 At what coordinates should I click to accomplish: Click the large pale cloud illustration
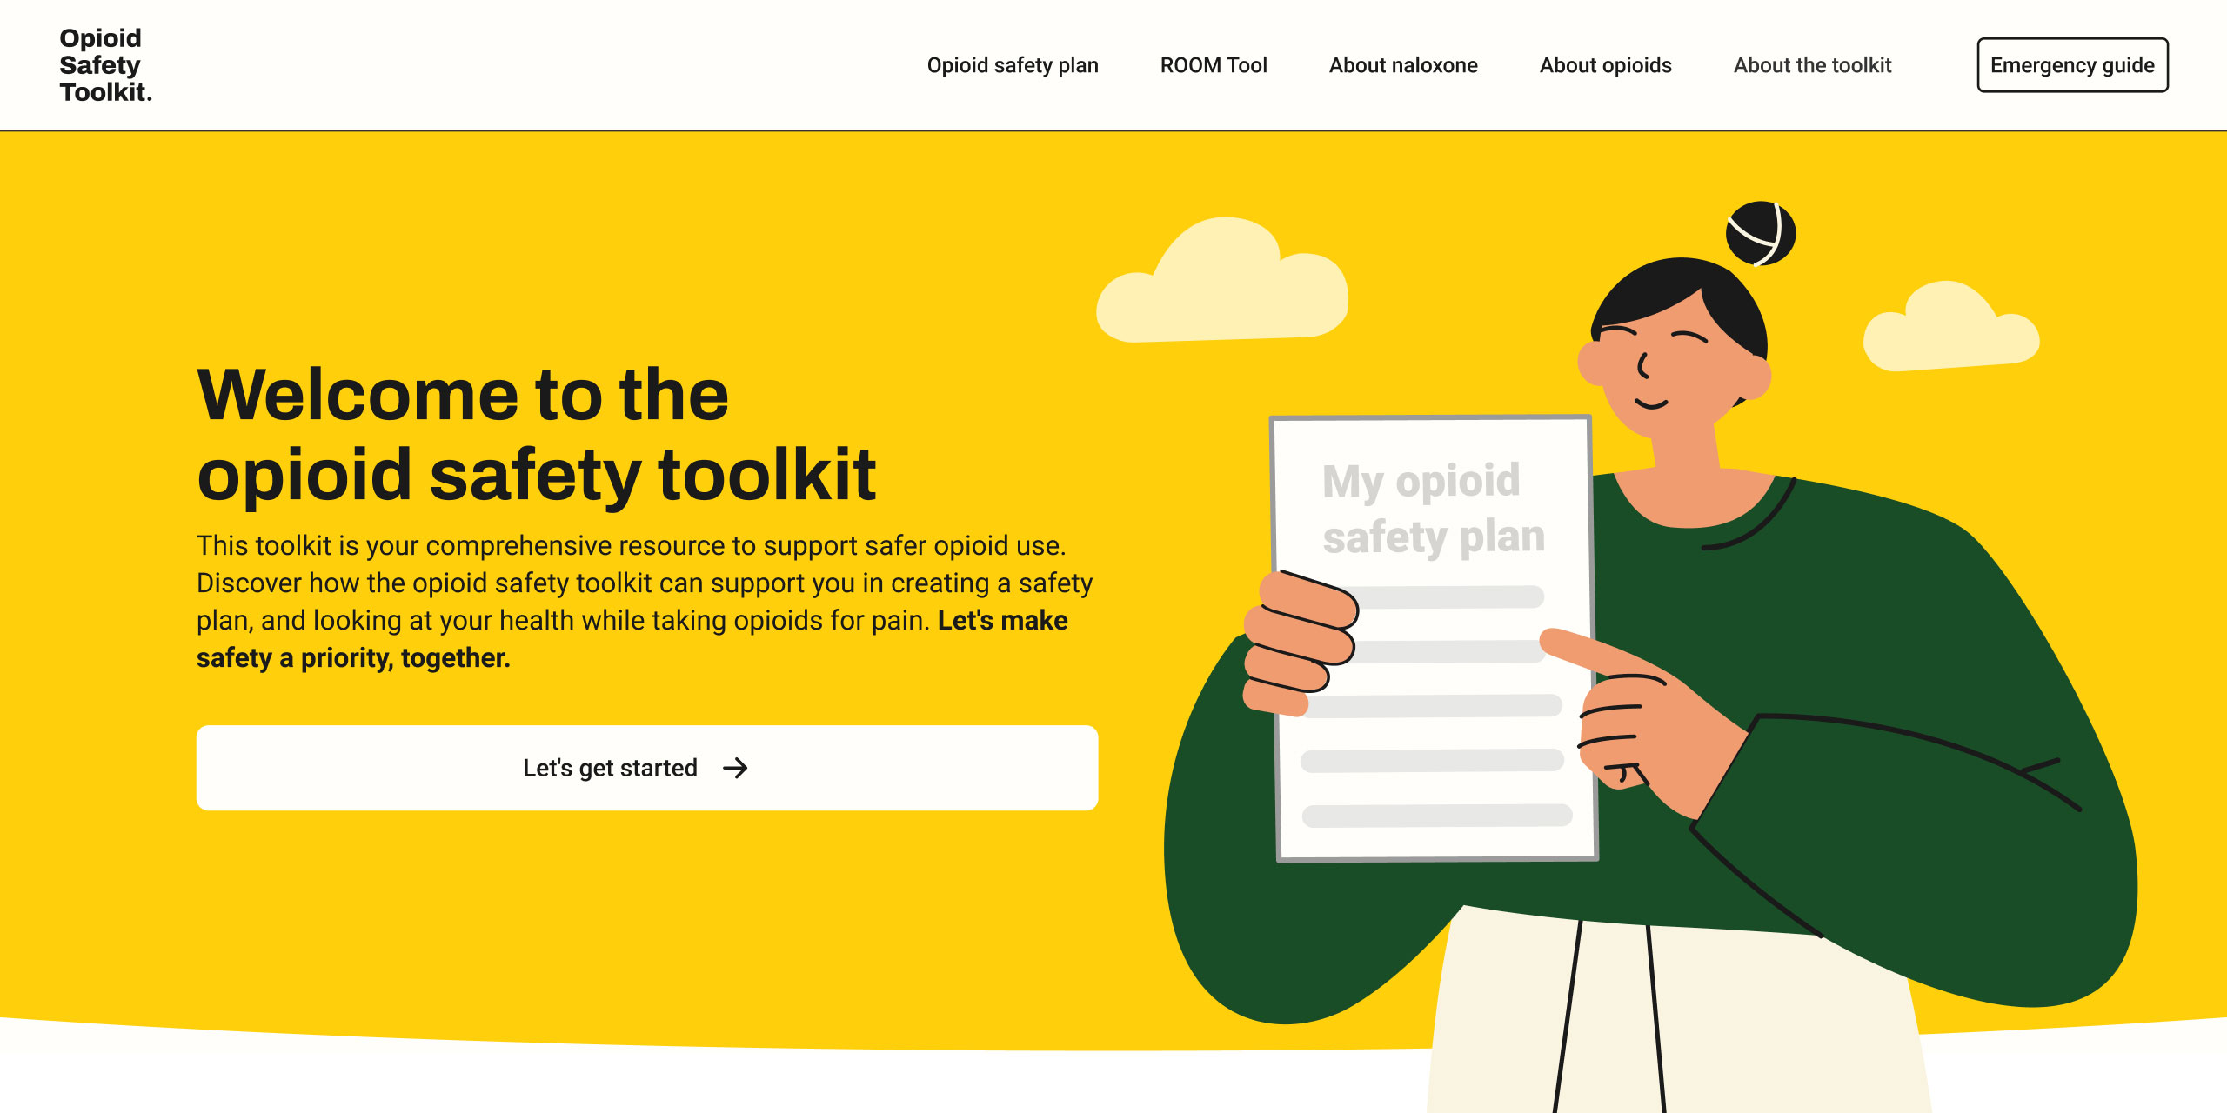coord(1222,291)
